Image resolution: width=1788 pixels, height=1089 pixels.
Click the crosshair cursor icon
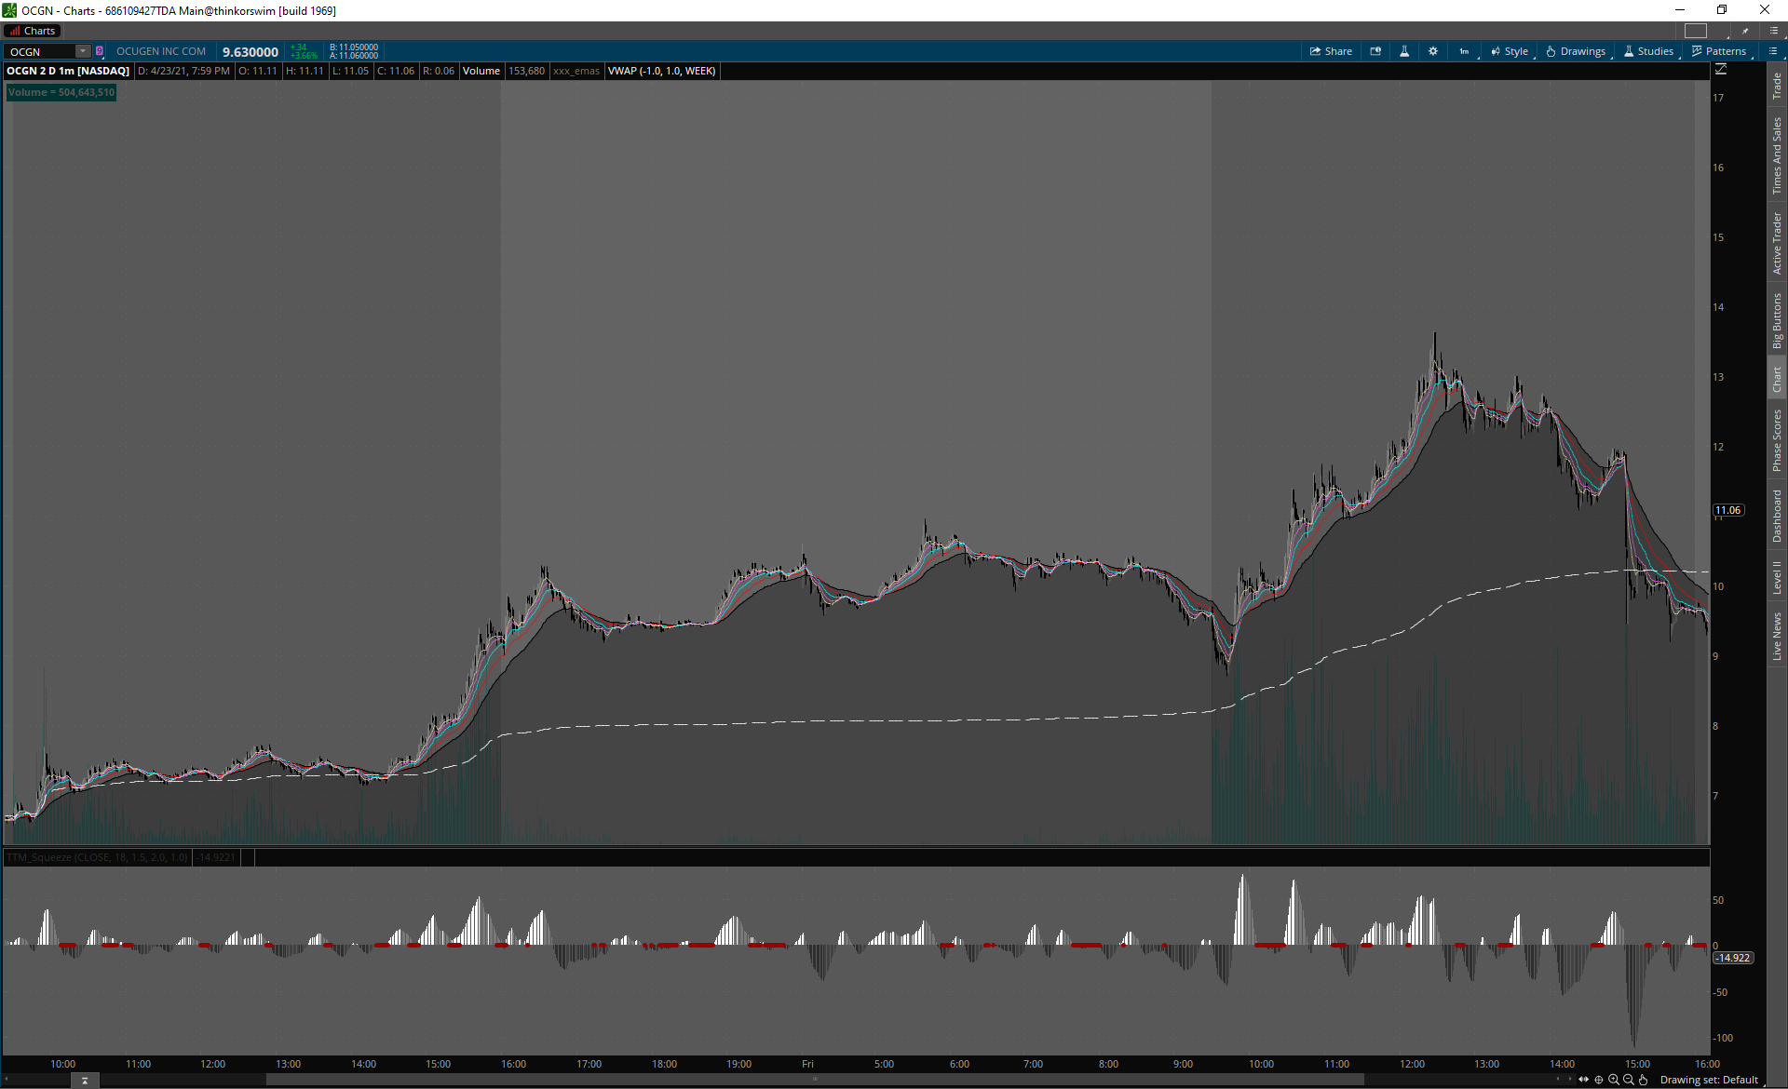pos(1599,1080)
